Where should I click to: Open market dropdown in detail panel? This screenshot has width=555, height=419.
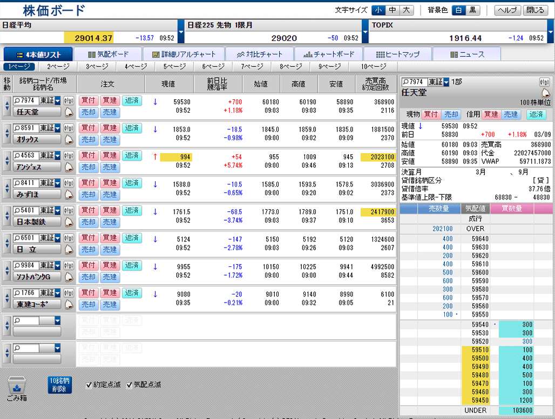446,83
